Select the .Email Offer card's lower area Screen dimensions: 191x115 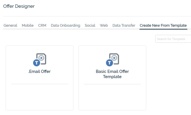40,96
